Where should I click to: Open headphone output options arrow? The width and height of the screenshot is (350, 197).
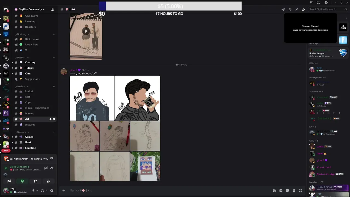coord(46,191)
